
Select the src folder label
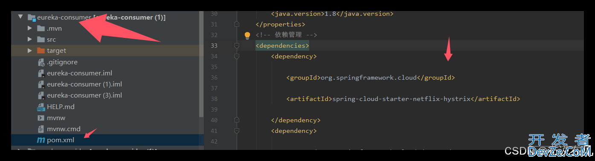[51, 40]
